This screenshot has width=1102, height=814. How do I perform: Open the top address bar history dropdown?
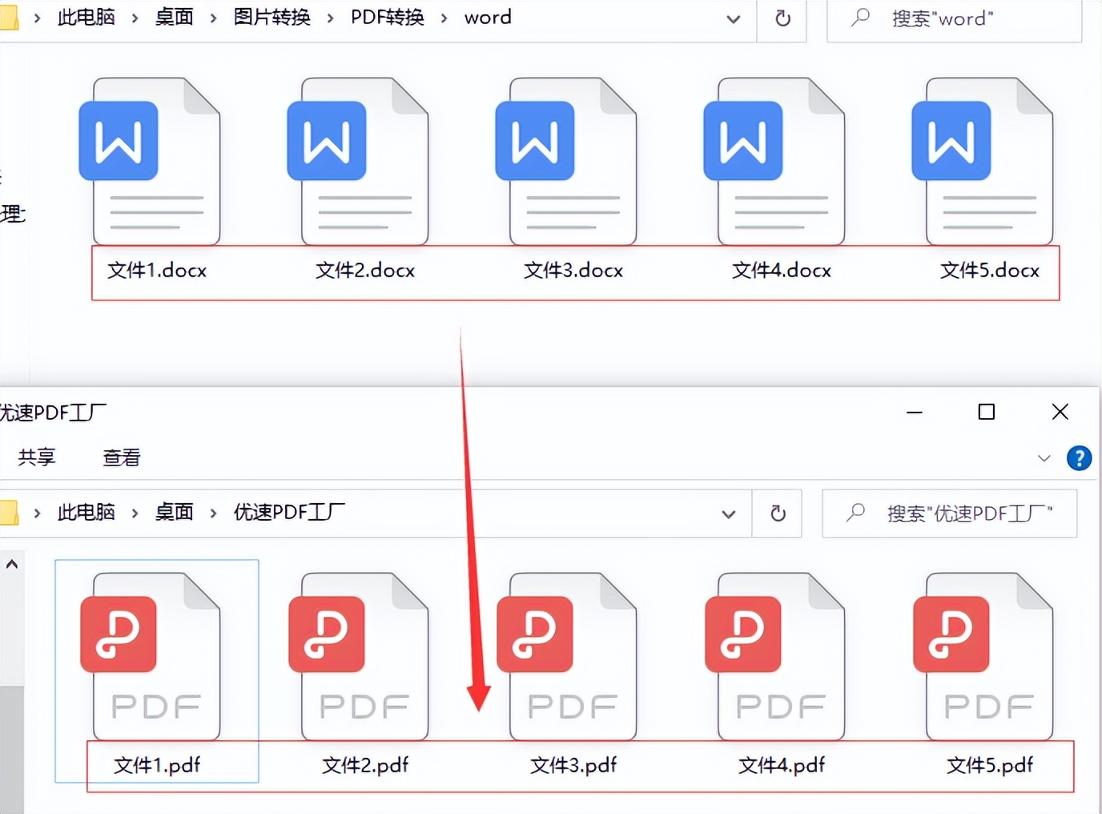point(733,19)
